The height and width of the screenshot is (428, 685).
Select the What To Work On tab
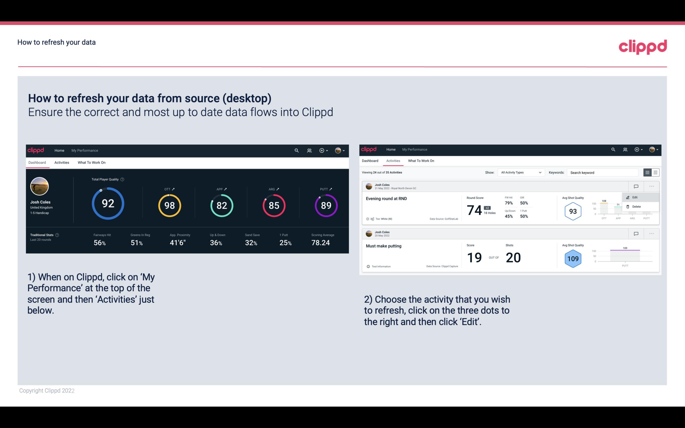coord(91,162)
